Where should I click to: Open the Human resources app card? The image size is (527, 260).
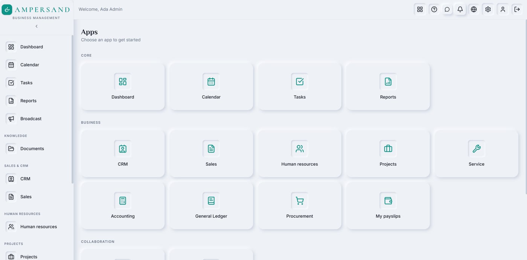coord(300,154)
